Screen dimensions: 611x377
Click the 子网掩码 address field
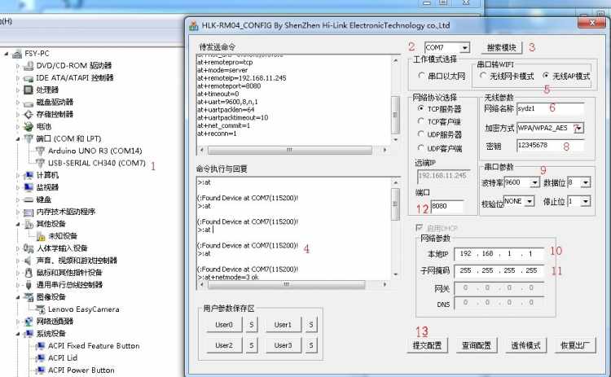[499, 270]
